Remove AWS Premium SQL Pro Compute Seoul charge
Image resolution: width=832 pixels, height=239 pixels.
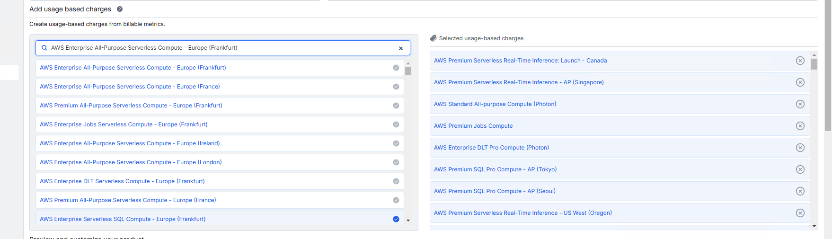[x=800, y=191]
